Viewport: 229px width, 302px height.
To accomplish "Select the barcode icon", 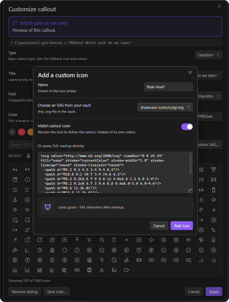I will coord(77,270).
